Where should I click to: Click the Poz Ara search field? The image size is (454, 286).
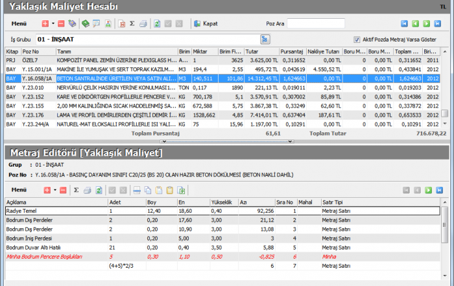tap(316, 23)
